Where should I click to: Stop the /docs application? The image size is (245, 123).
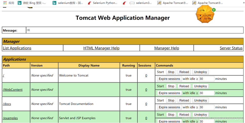tap(171, 101)
